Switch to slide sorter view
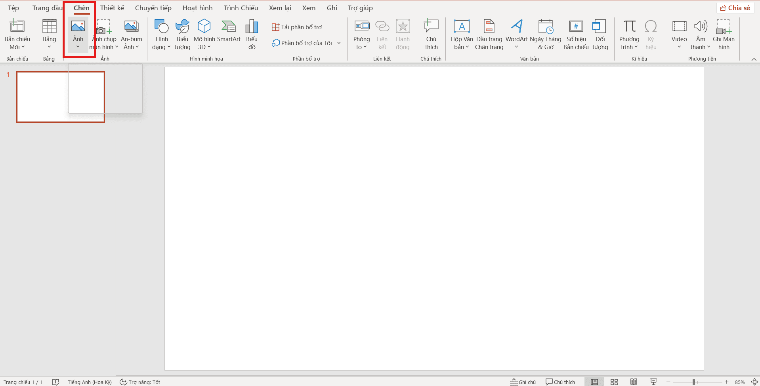This screenshot has height=386, width=760. coord(614,382)
